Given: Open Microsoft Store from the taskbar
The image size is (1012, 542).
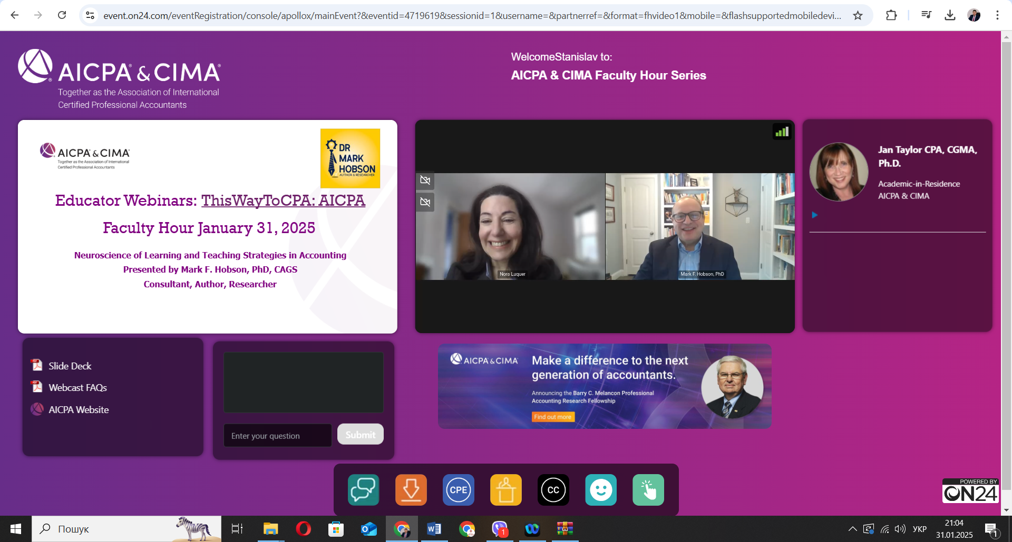Looking at the screenshot, I should (x=336, y=529).
